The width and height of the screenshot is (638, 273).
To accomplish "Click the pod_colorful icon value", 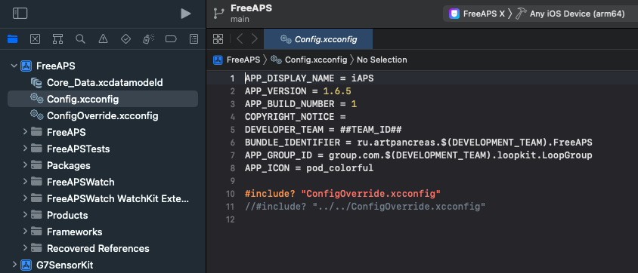I will [339, 168].
